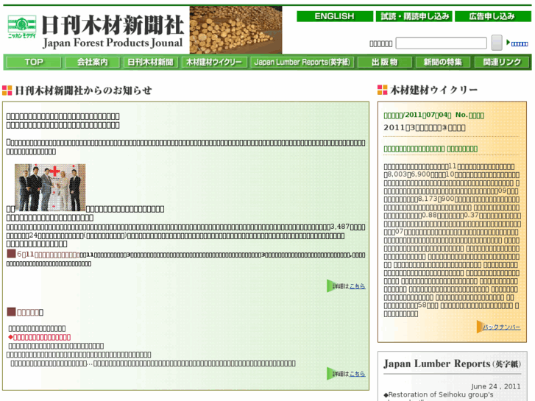This screenshot has width=535, height=401.
Task: Open the red diamond-bulleted link
Action: 40,337
